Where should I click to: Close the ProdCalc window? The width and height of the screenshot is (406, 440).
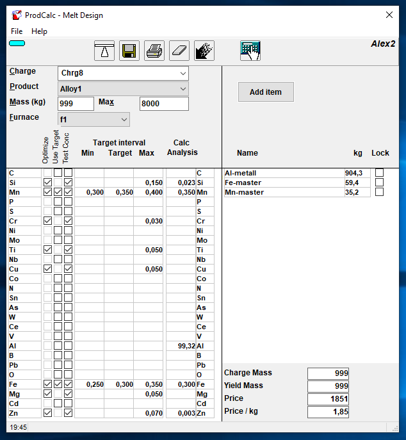[389, 15]
